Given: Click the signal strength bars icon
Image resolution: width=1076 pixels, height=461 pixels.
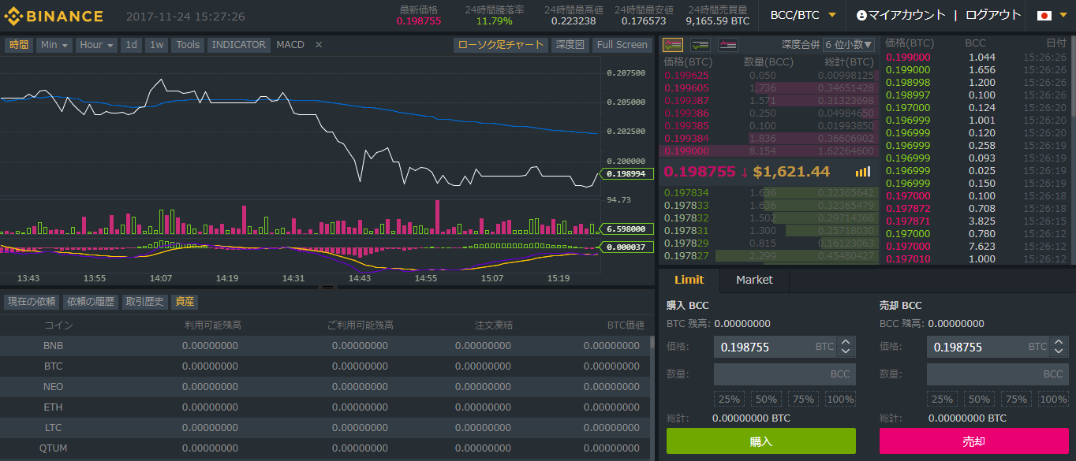Looking at the screenshot, I should coord(863,172).
